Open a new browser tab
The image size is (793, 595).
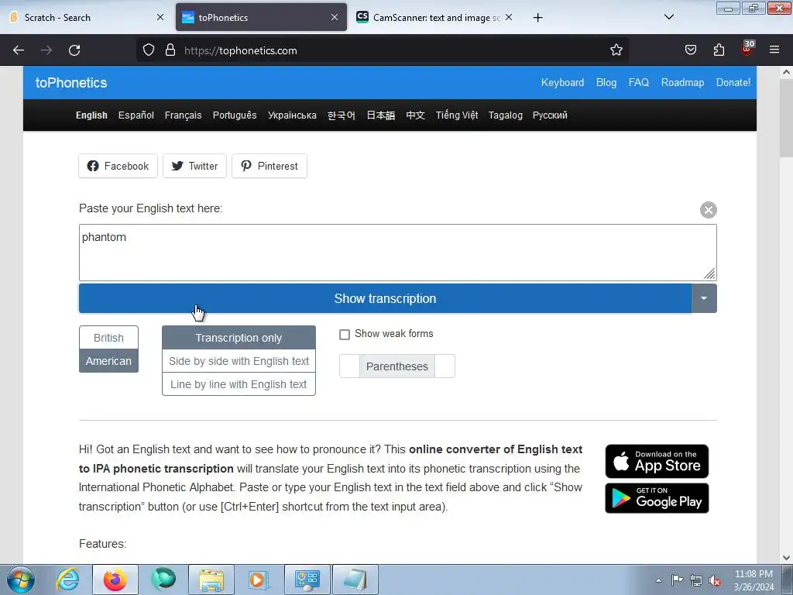click(537, 18)
